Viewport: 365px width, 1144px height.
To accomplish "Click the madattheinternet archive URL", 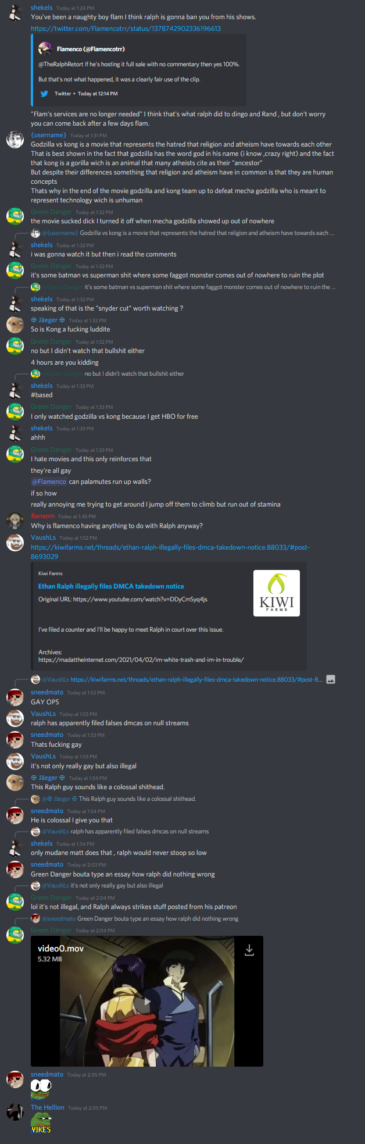I will coord(141,660).
